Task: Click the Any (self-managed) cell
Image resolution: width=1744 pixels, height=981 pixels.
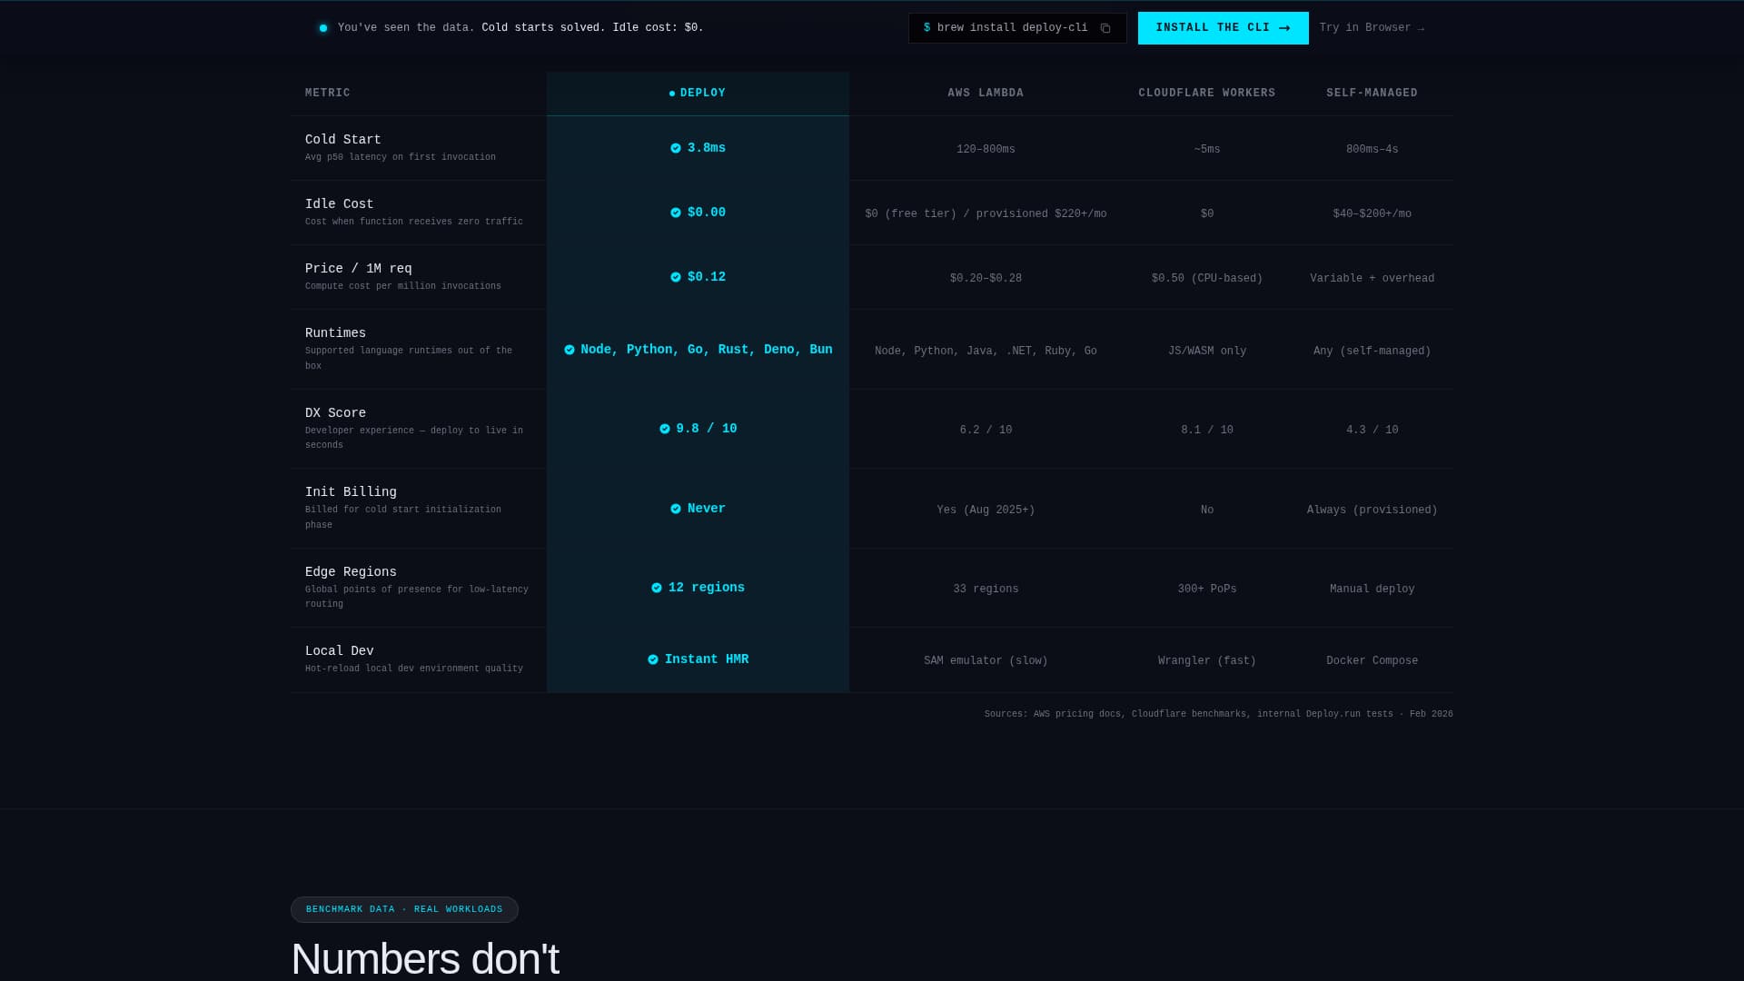Action: [1372, 352]
